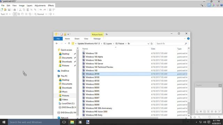Sort files by Date column header
The image size is (223, 125).
(153, 49)
